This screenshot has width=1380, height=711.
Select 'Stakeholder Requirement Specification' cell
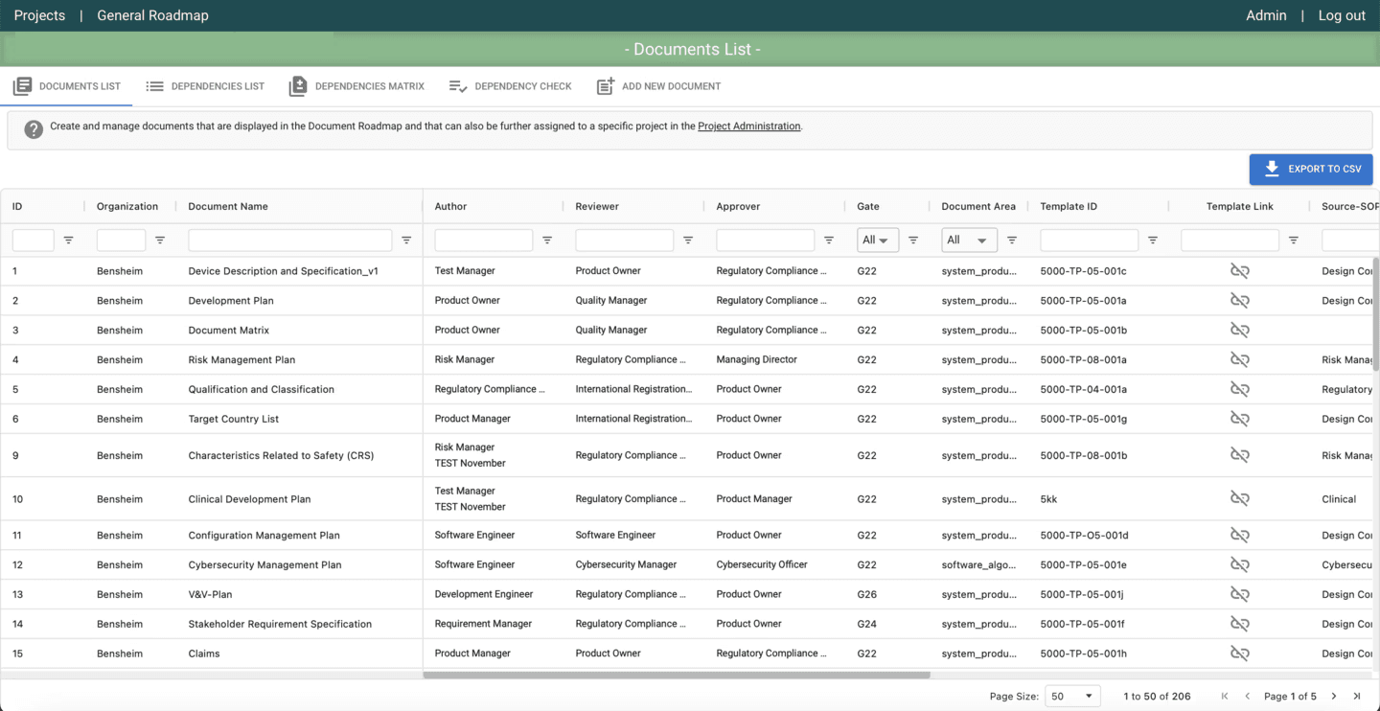point(280,624)
